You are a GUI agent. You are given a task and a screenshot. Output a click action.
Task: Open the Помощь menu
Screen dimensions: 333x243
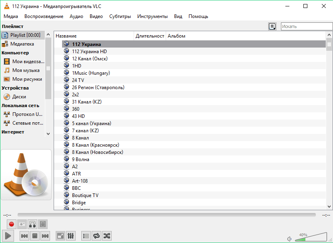click(x=199, y=16)
